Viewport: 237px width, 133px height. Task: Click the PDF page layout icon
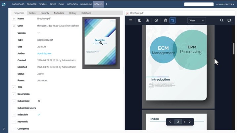click(x=147, y=20)
